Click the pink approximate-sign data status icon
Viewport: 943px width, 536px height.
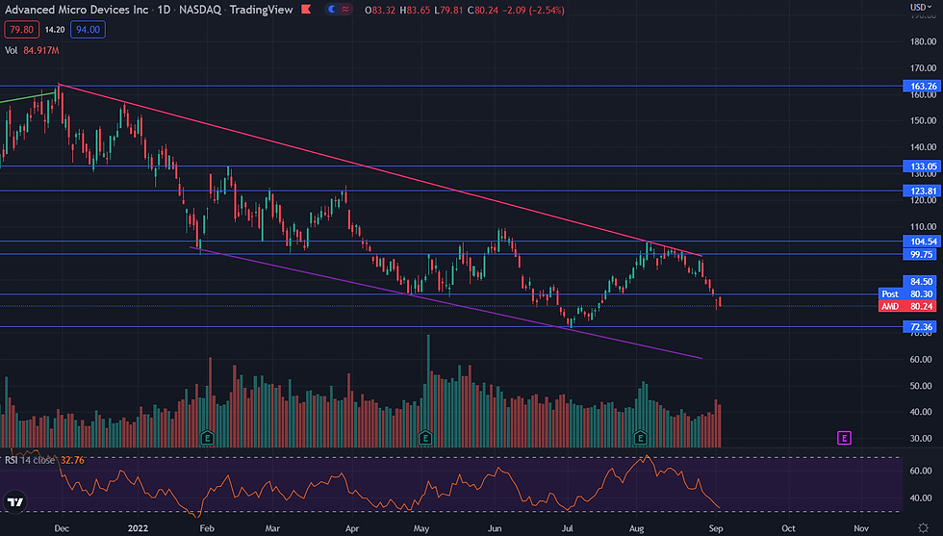tap(345, 9)
